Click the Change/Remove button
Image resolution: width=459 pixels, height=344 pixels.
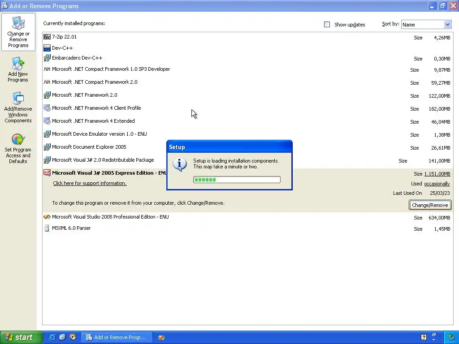click(x=430, y=205)
